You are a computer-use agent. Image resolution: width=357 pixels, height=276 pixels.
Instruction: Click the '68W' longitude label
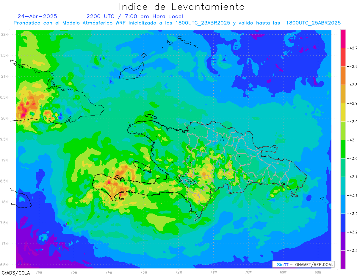[x=318, y=272]
